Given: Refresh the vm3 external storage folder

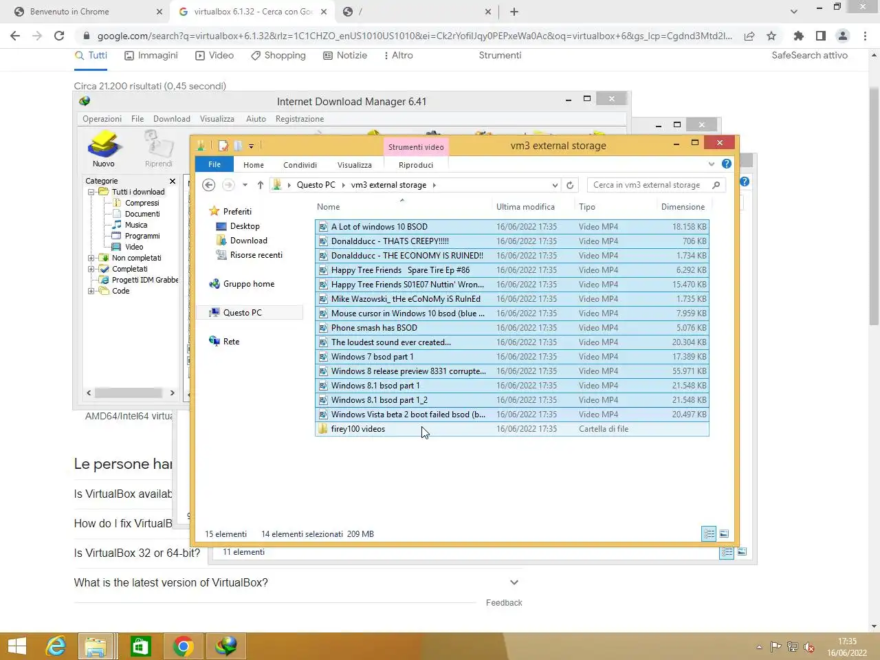Looking at the screenshot, I should [x=570, y=185].
